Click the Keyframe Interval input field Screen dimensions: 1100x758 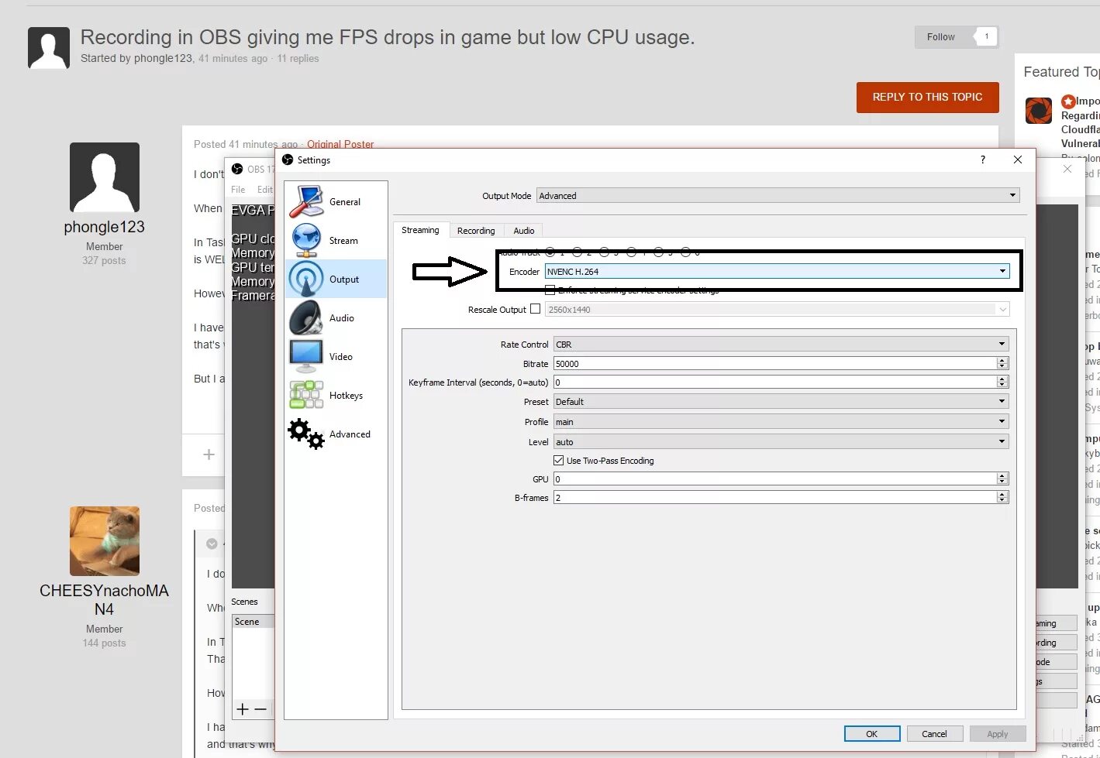click(x=775, y=382)
